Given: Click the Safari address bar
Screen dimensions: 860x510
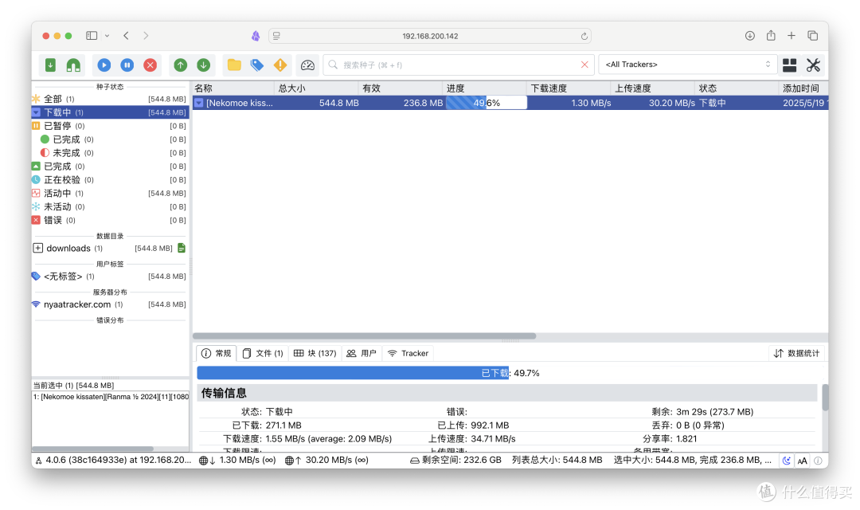Looking at the screenshot, I should click(430, 36).
